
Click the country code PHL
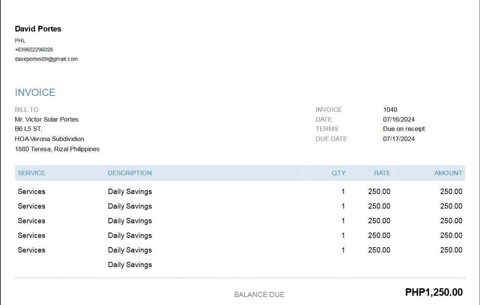pos(20,41)
